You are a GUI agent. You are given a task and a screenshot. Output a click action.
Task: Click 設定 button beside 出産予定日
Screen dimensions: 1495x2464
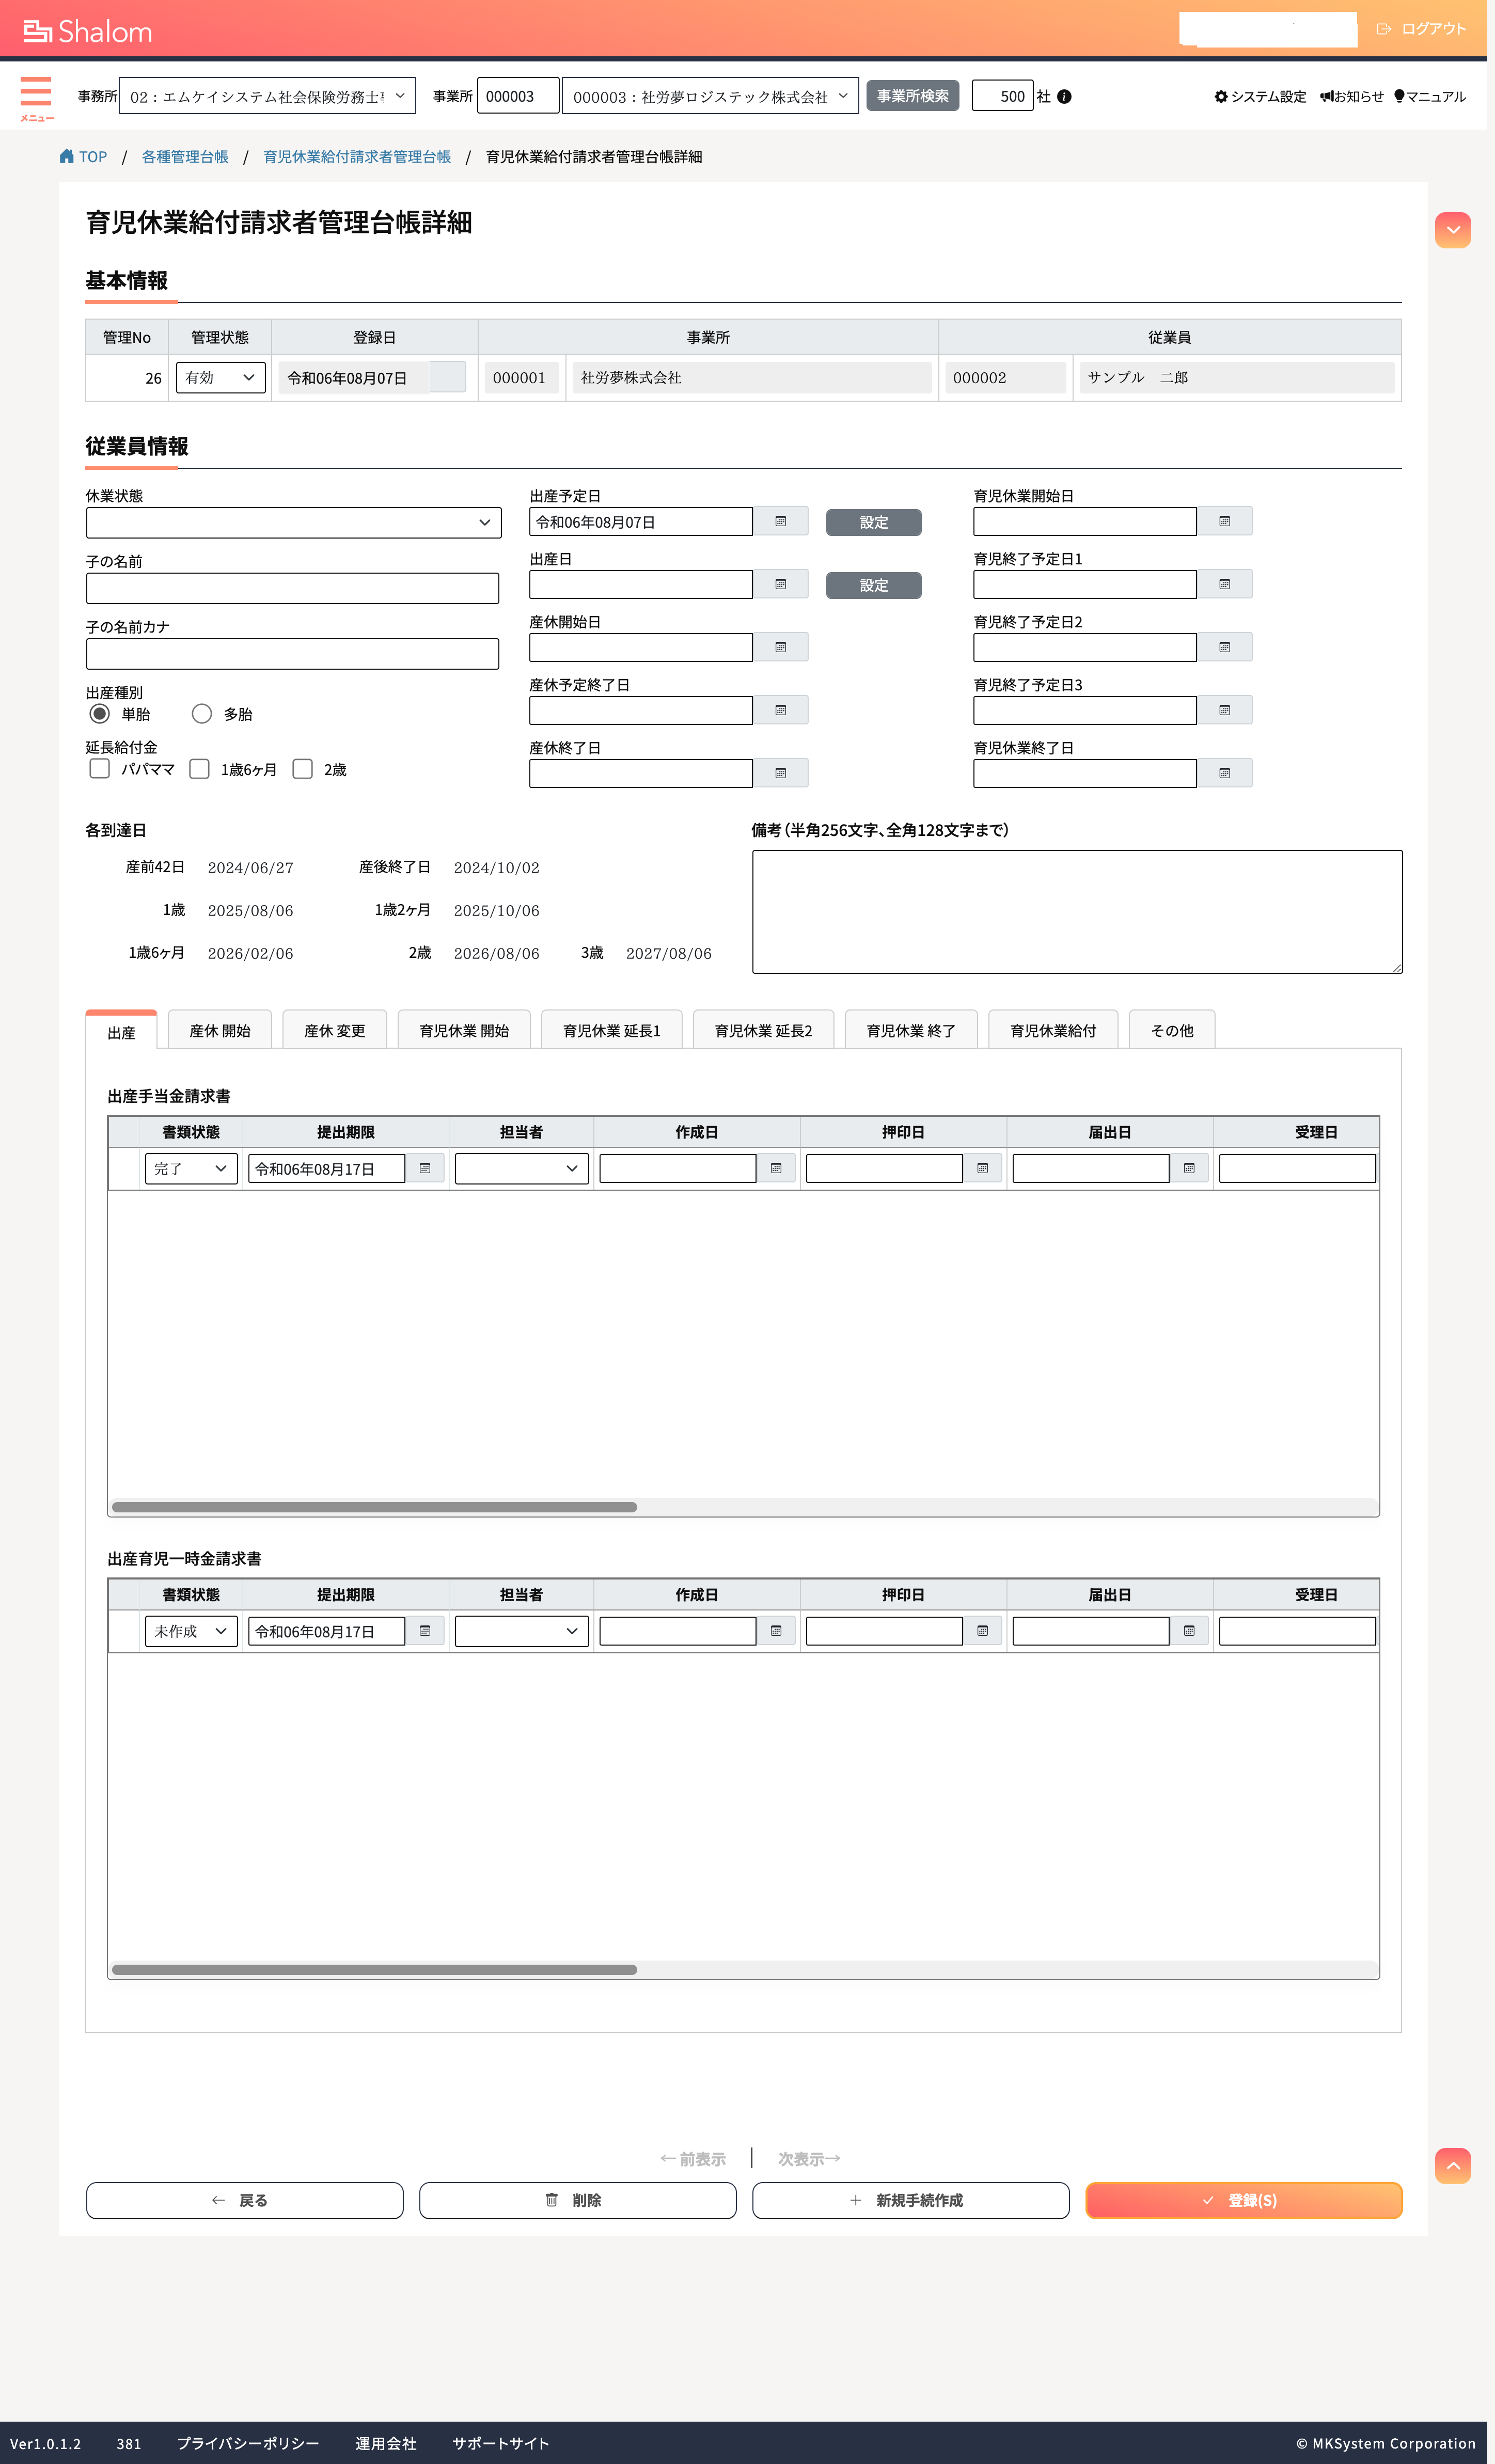(874, 523)
